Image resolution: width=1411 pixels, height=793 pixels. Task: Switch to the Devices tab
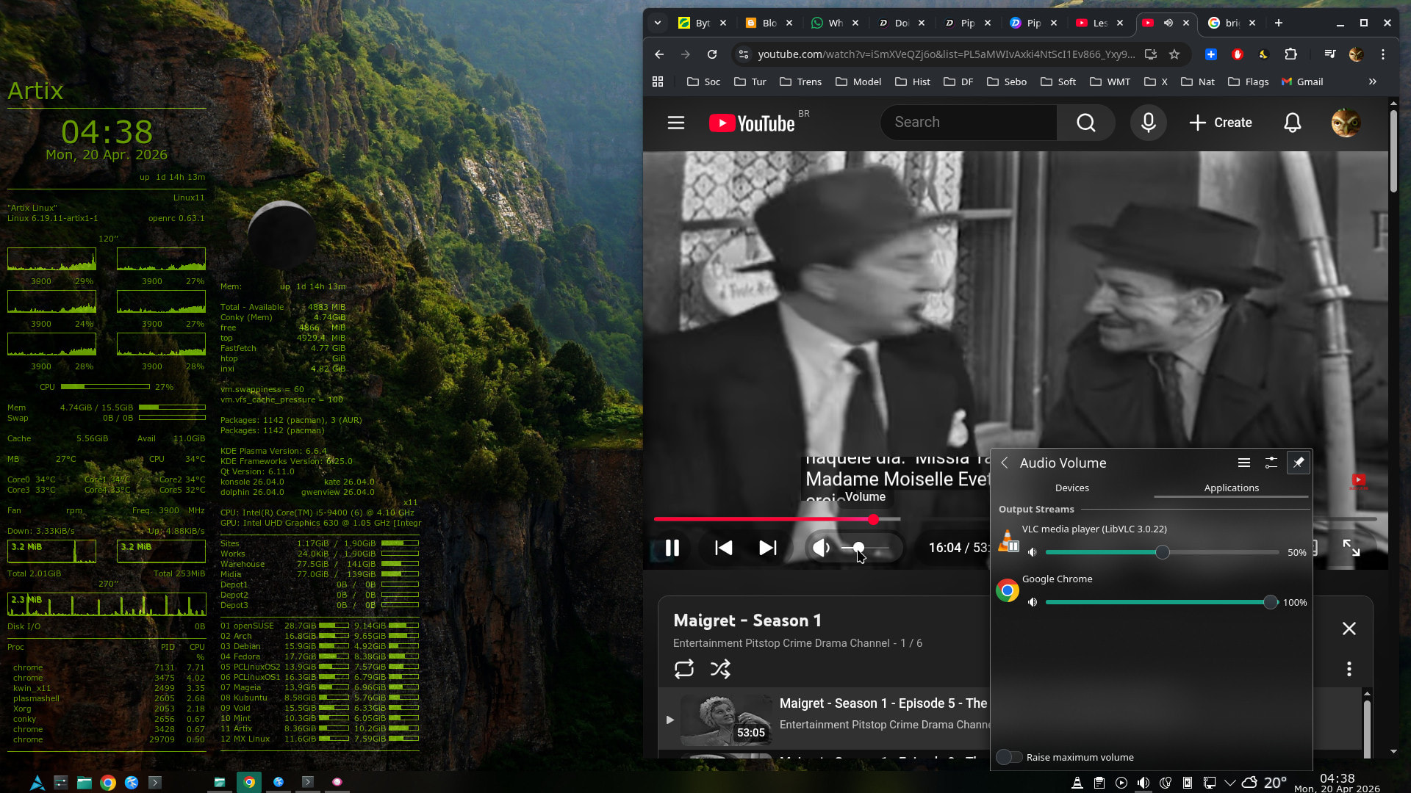pyautogui.click(x=1071, y=488)
